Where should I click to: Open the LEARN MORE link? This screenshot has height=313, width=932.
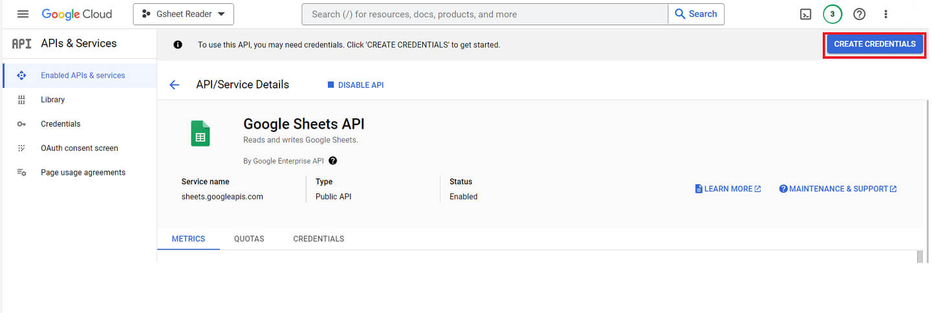(x=728, y=189)
